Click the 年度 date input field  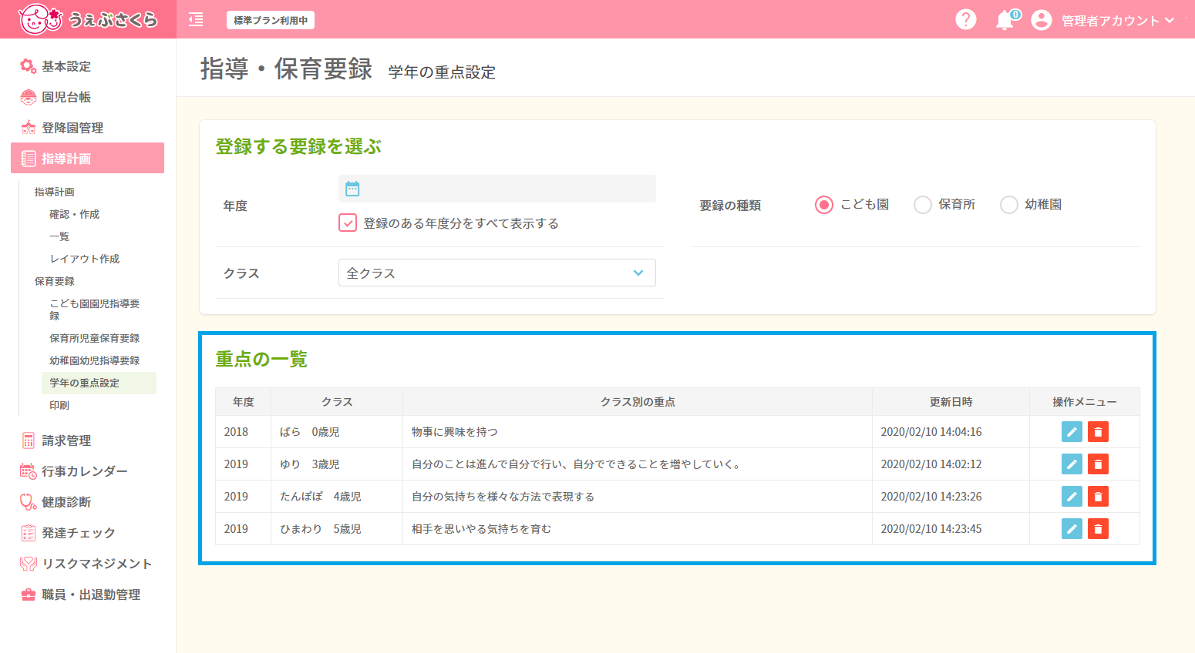(497, 189)
